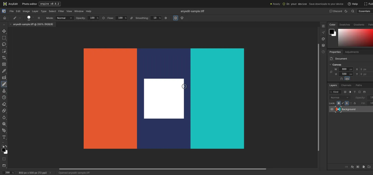The width and height of the screenshot is (373, 175).
Task: Toggle lock all padlock icon
Action: click(355, 103)
